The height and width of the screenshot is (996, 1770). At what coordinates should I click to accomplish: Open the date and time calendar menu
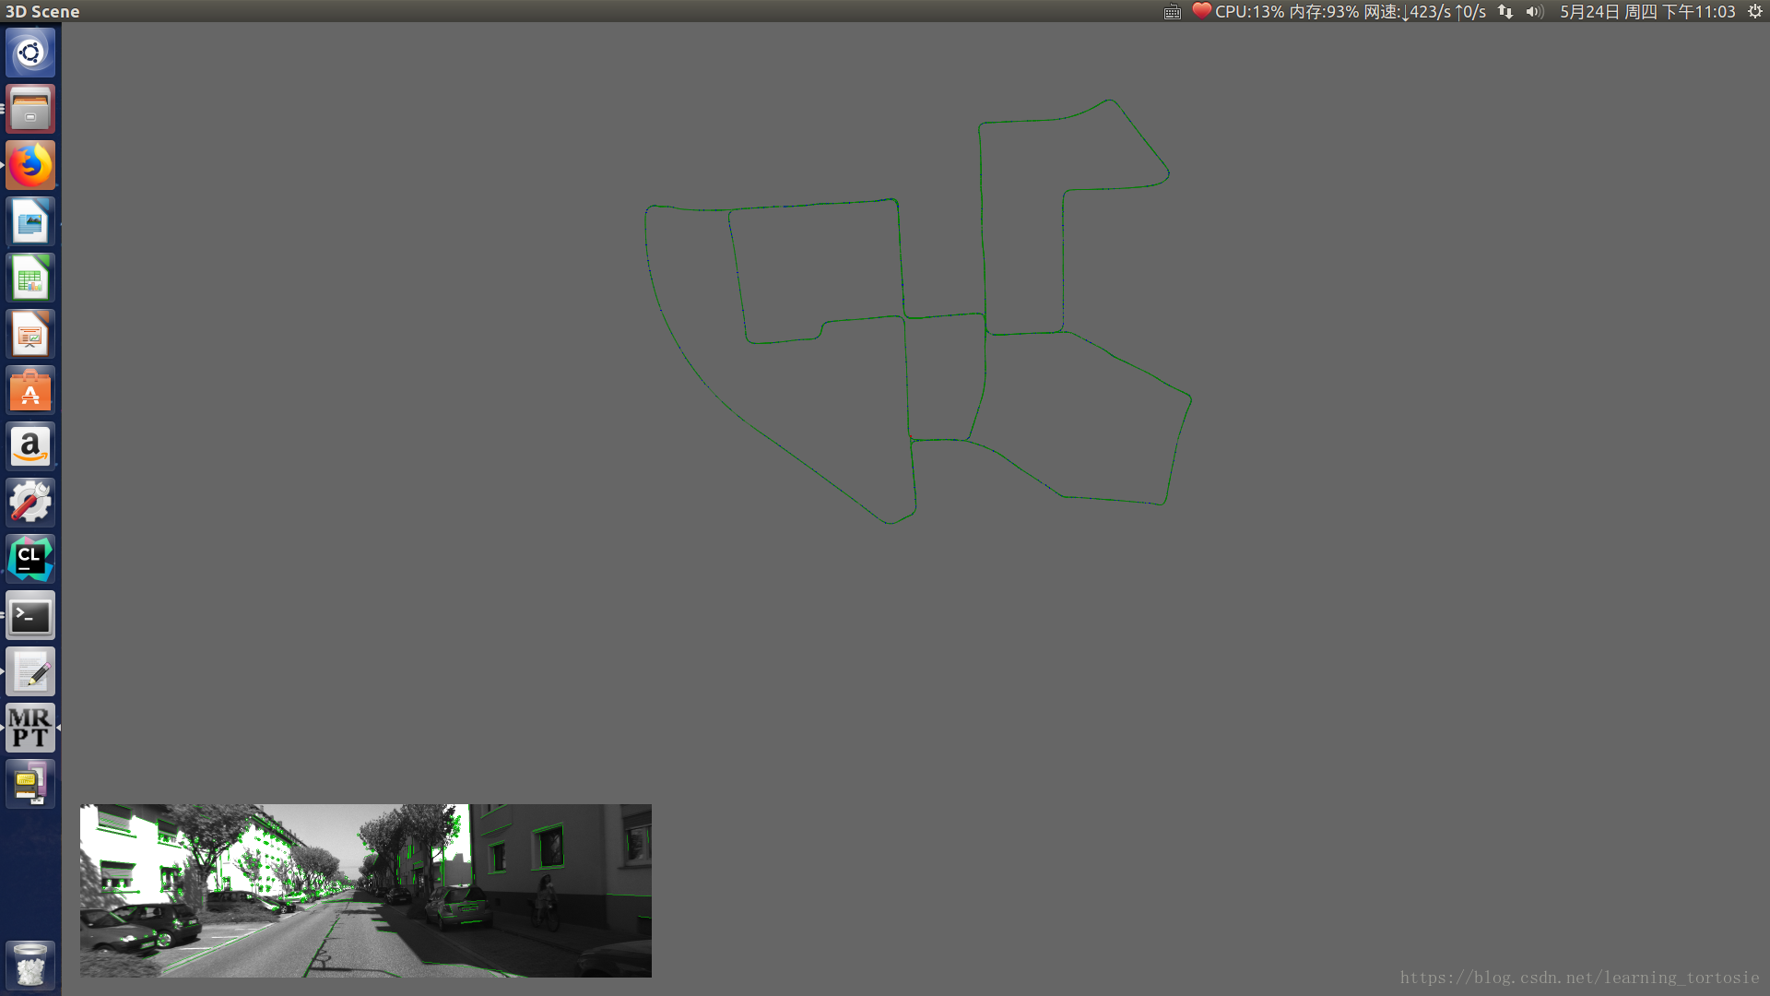1647,12
